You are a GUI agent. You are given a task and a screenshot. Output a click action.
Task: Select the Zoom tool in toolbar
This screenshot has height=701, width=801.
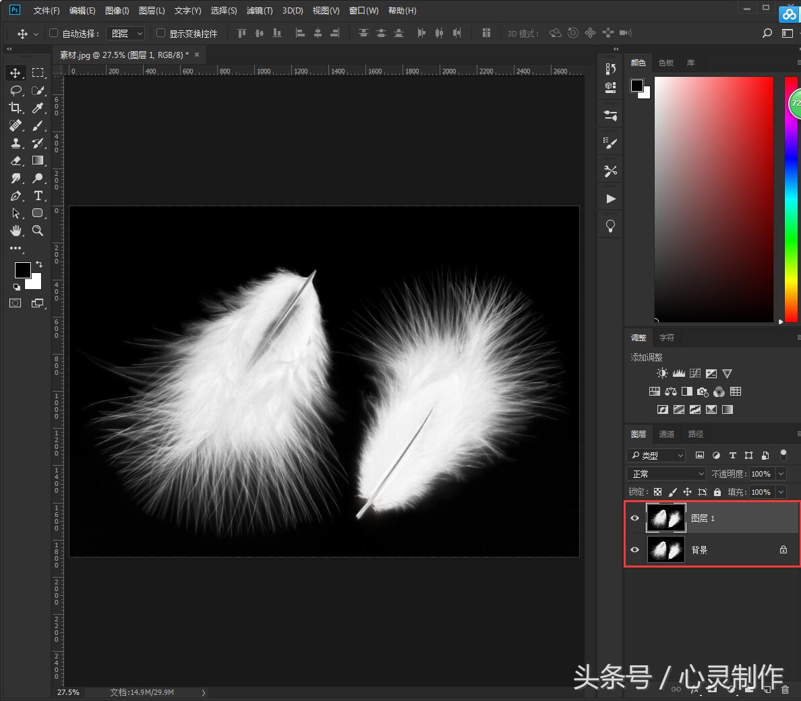38,231
